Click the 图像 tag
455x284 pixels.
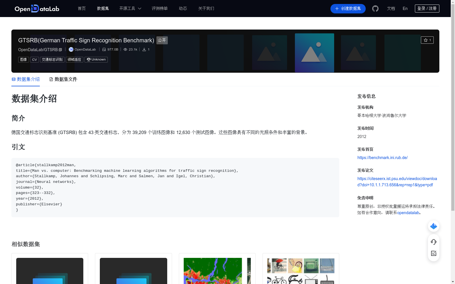point(24,59)
